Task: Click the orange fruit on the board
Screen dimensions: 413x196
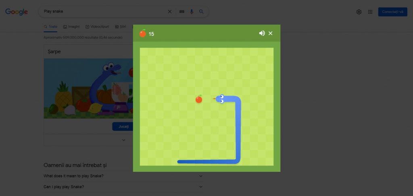Action: coord(199,99)
